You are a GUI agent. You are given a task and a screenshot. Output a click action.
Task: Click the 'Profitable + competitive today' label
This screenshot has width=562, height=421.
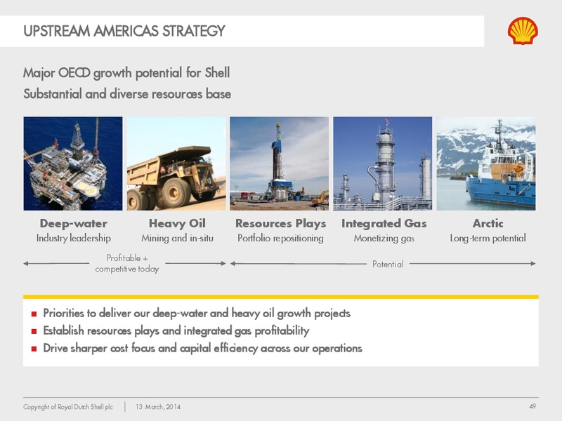127,264
